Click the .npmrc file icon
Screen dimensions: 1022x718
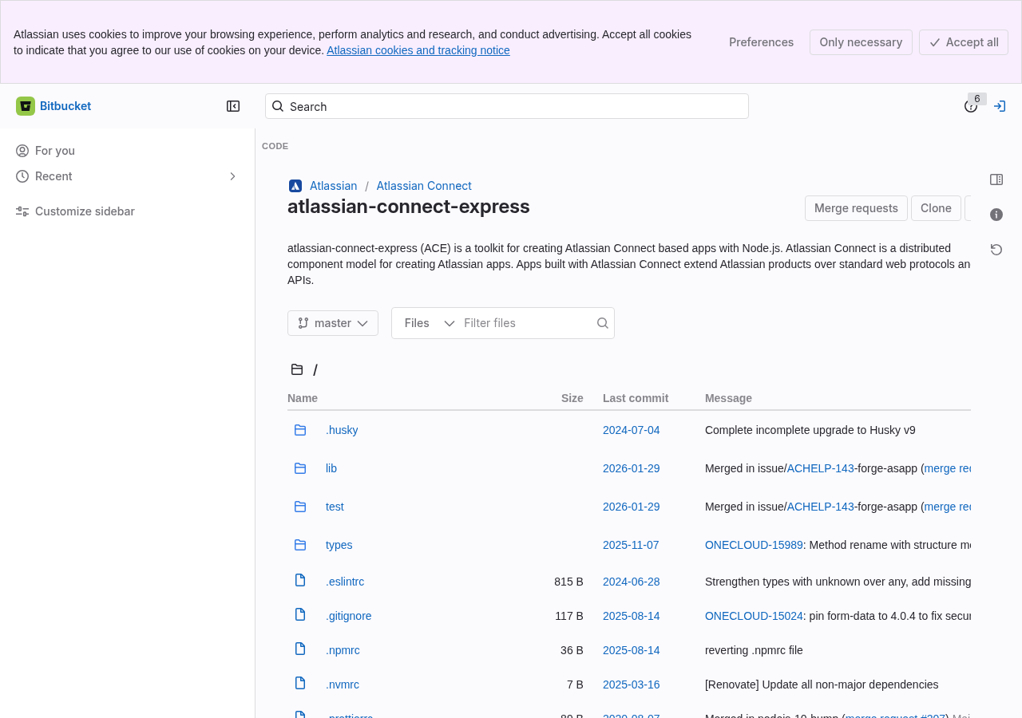point(300,649)
